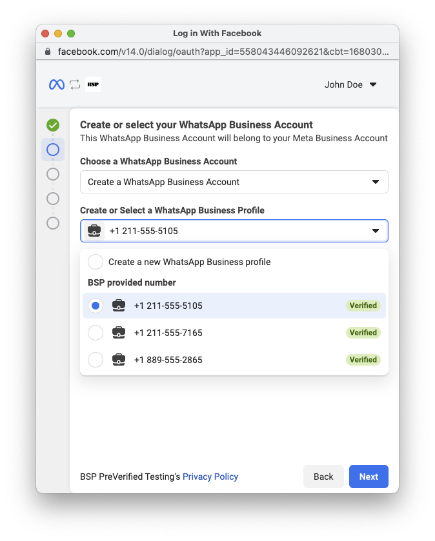The width and height of the screenshot is (435, 541).
Task: Click the Log in With Facebook title
Action: pyautogui.click(x=217, y=34)
